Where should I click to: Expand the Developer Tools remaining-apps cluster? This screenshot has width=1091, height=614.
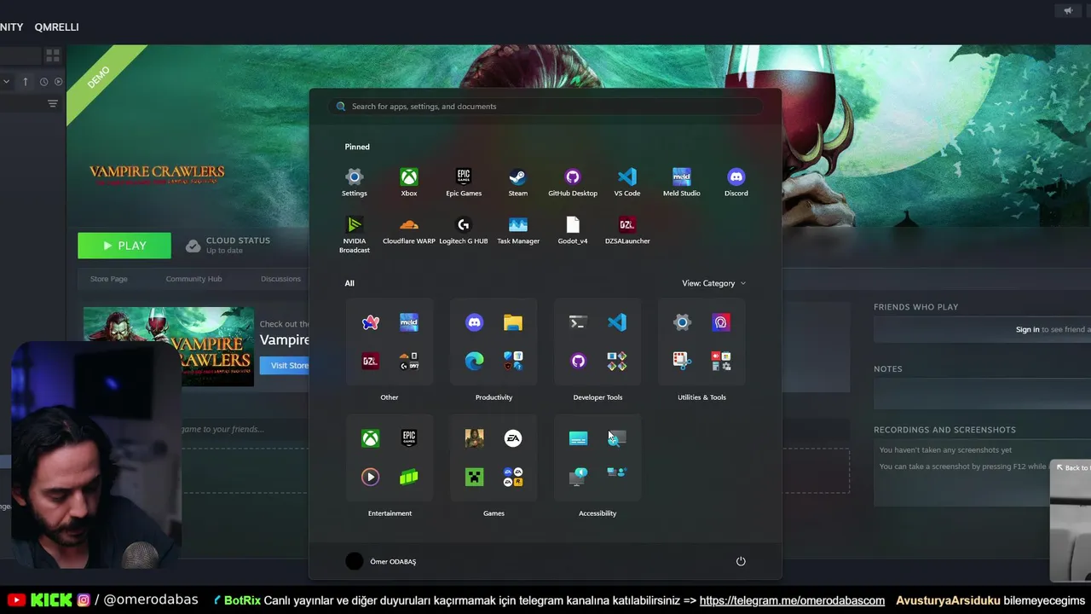pyautogui.click(x=616, y=361)
